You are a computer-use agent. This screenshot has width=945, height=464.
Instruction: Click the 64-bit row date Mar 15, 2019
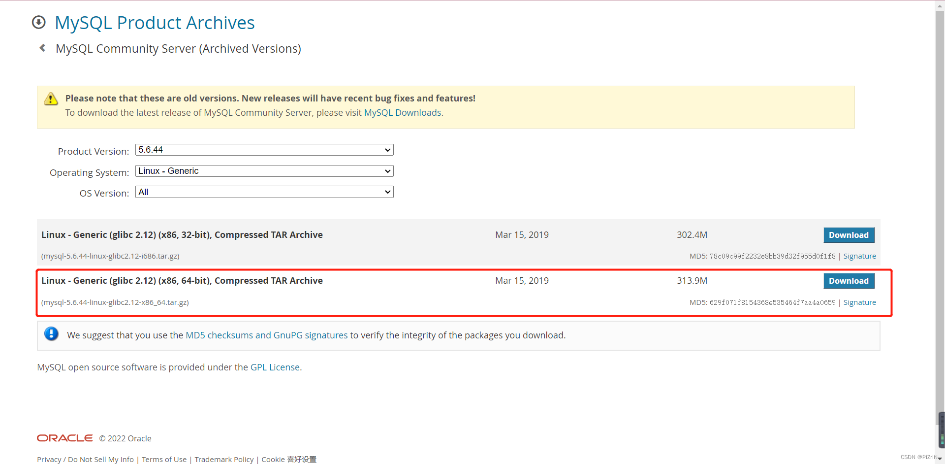(522, 281)
